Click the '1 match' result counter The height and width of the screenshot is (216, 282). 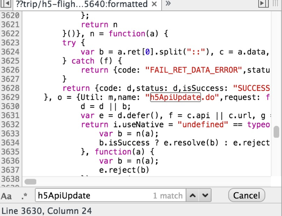click(x=168, y=196)
